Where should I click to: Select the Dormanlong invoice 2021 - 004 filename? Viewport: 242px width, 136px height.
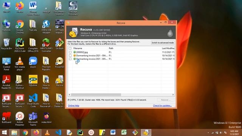coord(92,56)
